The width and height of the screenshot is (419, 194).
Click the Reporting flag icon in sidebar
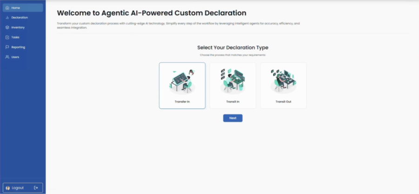[7, 47]
